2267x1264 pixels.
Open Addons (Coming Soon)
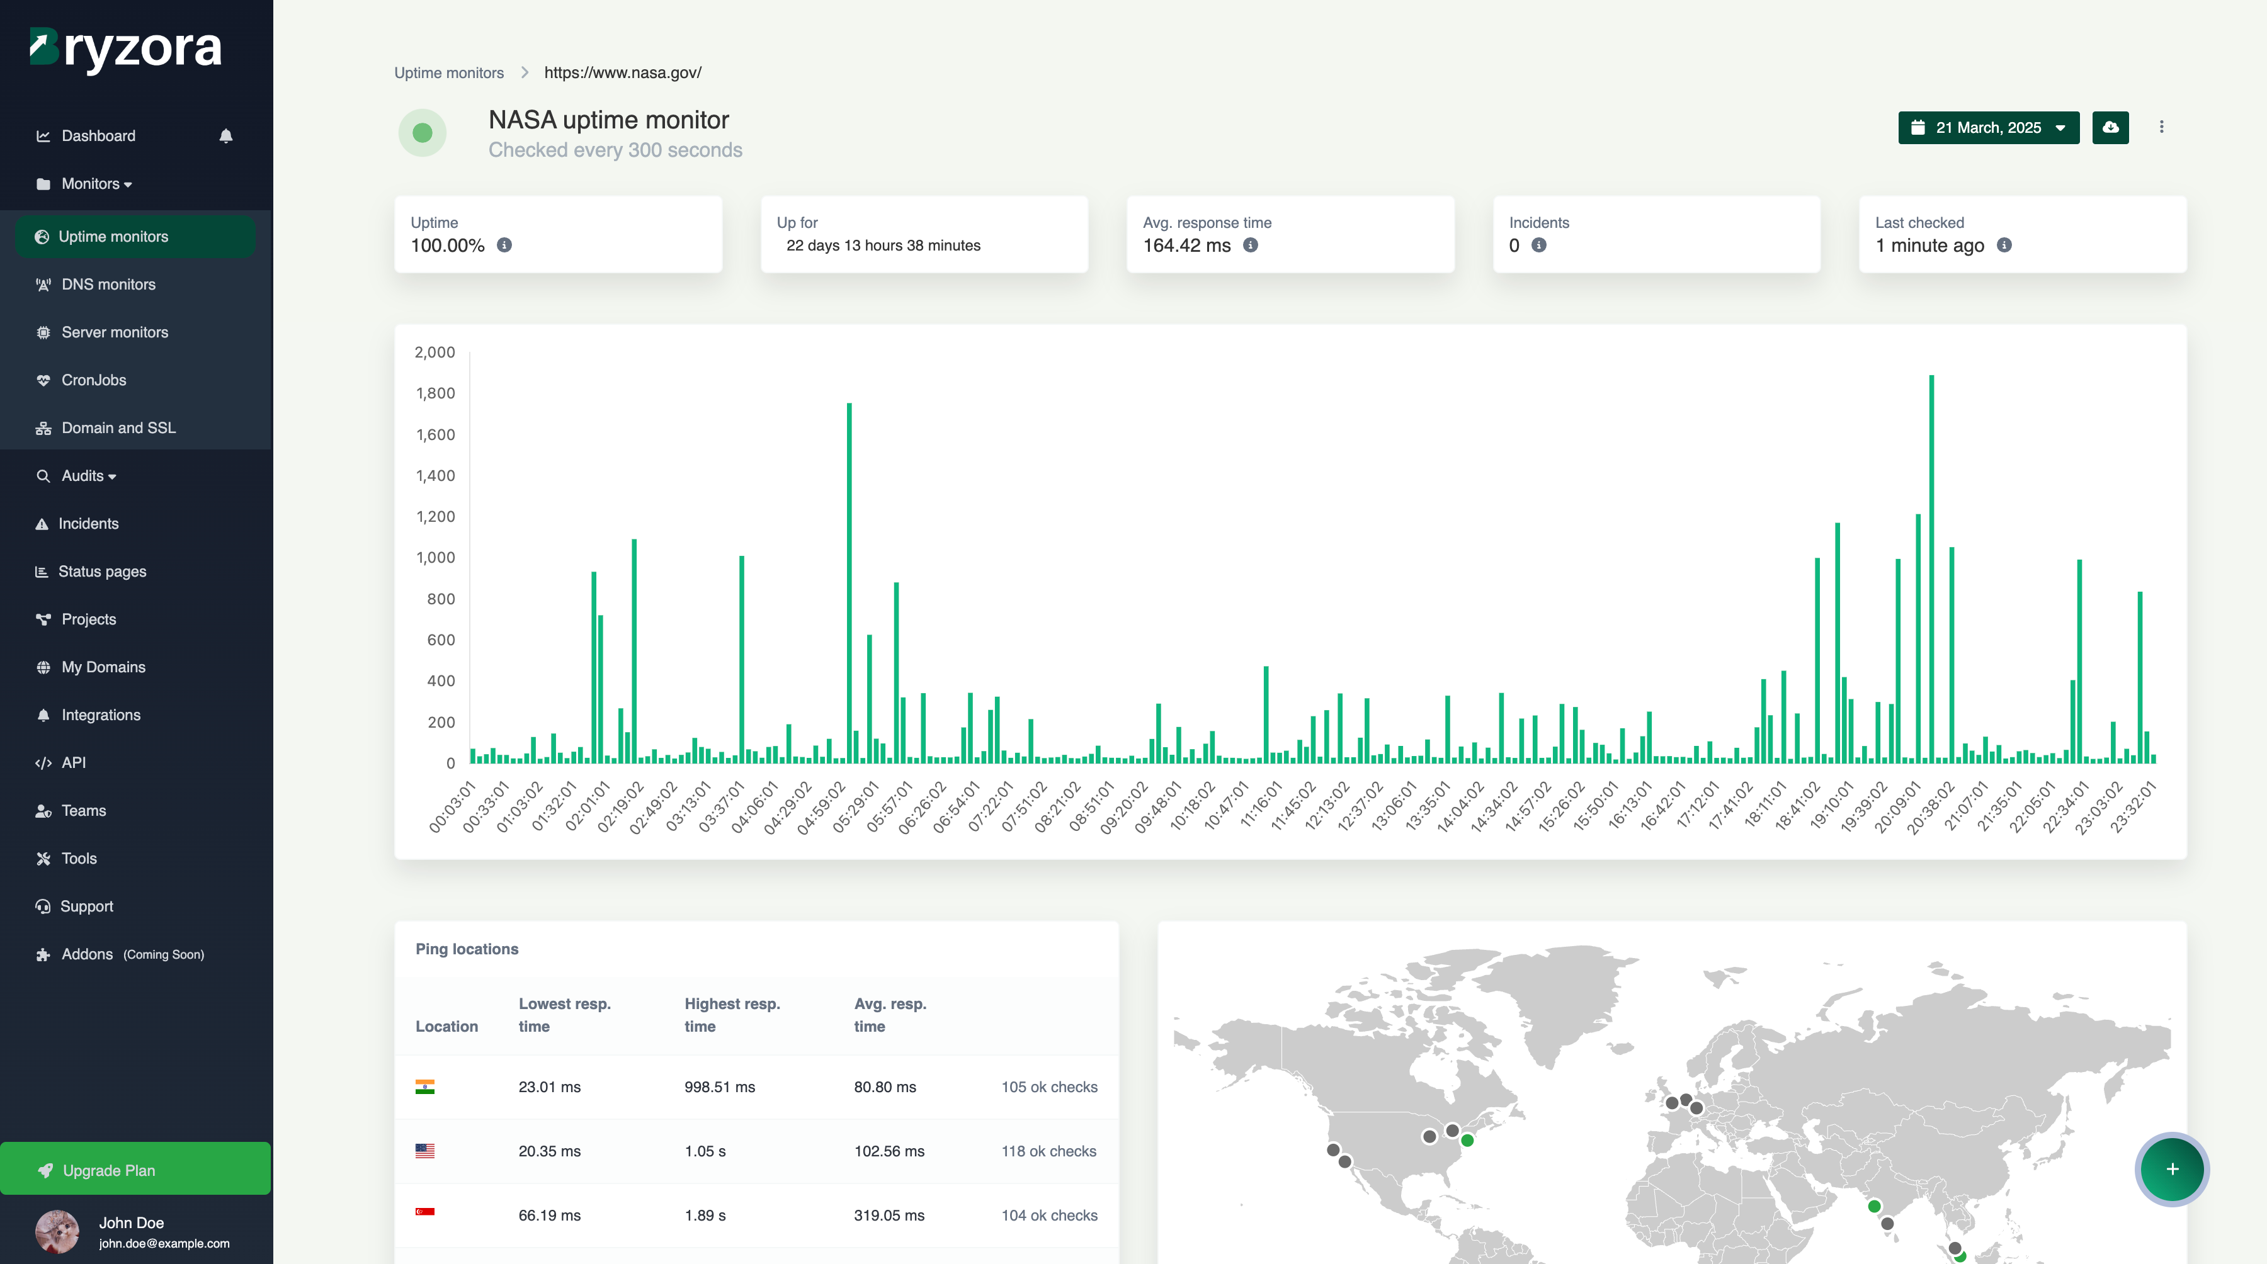[132, 954]
